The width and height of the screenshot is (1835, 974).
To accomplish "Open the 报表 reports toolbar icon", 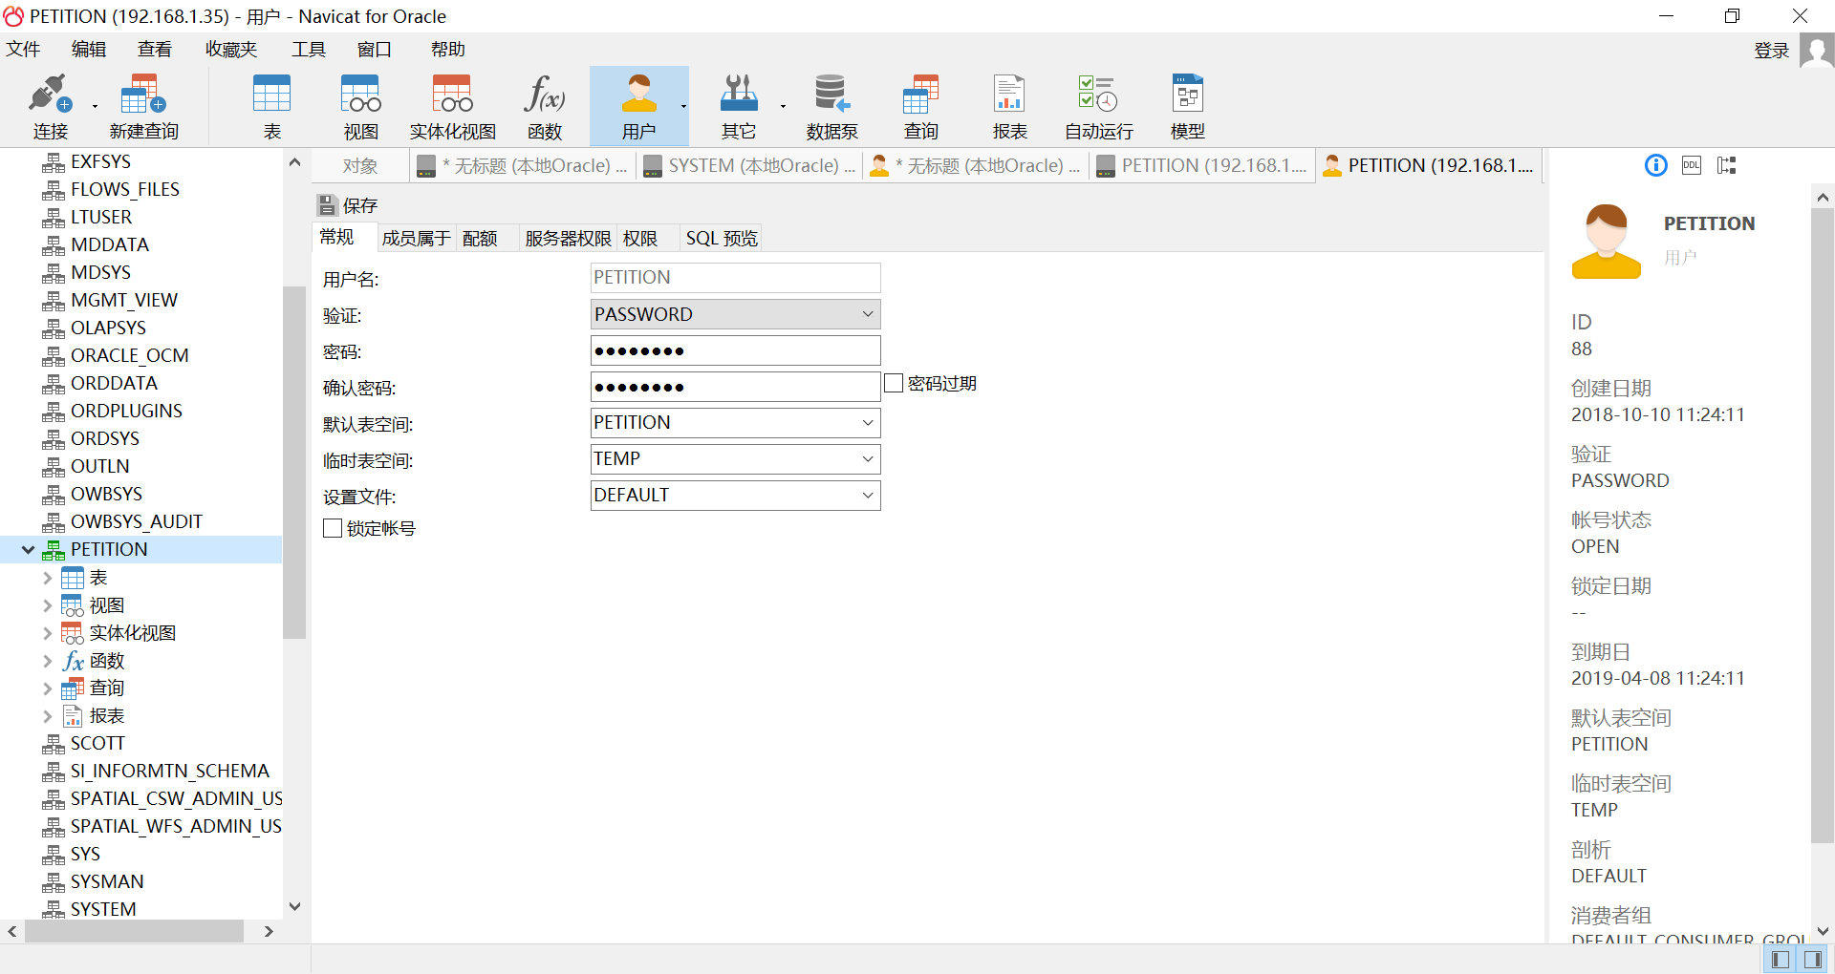I will pyautogui.click(x=1009, y=95).
